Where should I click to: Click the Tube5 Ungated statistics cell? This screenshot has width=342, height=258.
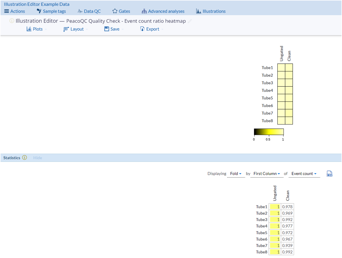coord(275,233)
